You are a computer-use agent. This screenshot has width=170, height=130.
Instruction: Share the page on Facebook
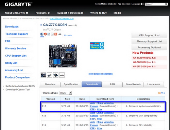click(x=42, y=34)
